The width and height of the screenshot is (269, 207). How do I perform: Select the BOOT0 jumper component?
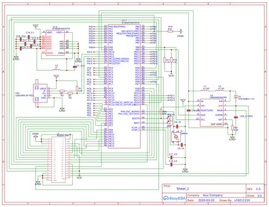170,120
